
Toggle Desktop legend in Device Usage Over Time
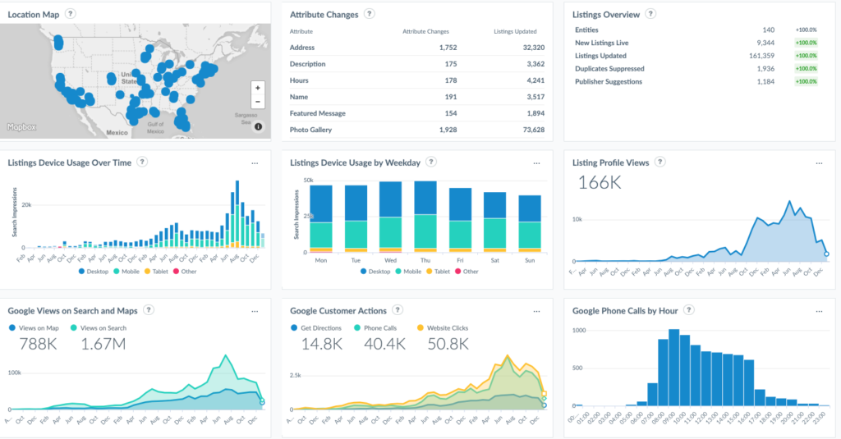click(x=94, y=272)
